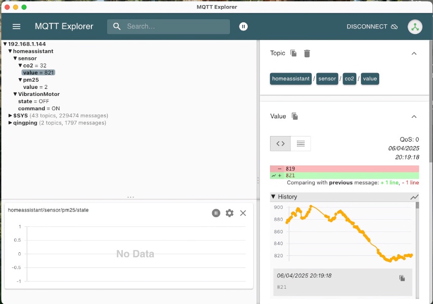This screenshot has width=433, height=304.
Task: Close the pm25/state chart panel
Action: (243, 213)
